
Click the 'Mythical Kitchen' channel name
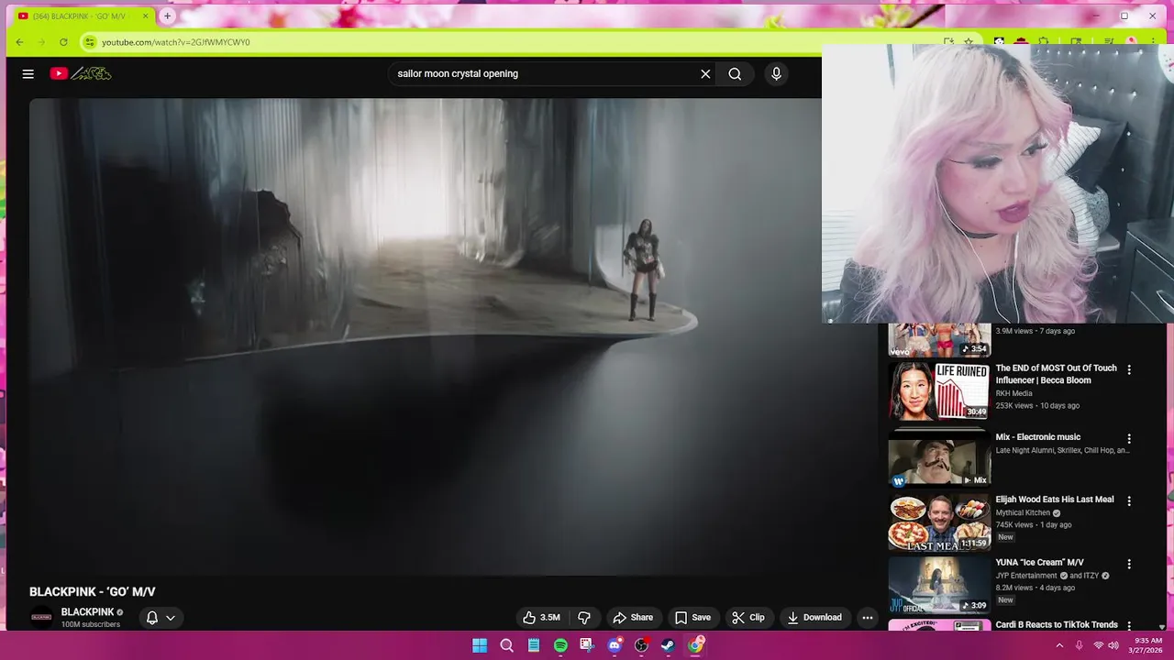(x=1023, y=513)
